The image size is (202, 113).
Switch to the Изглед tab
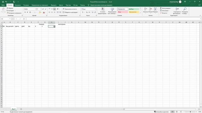[75, 5]
